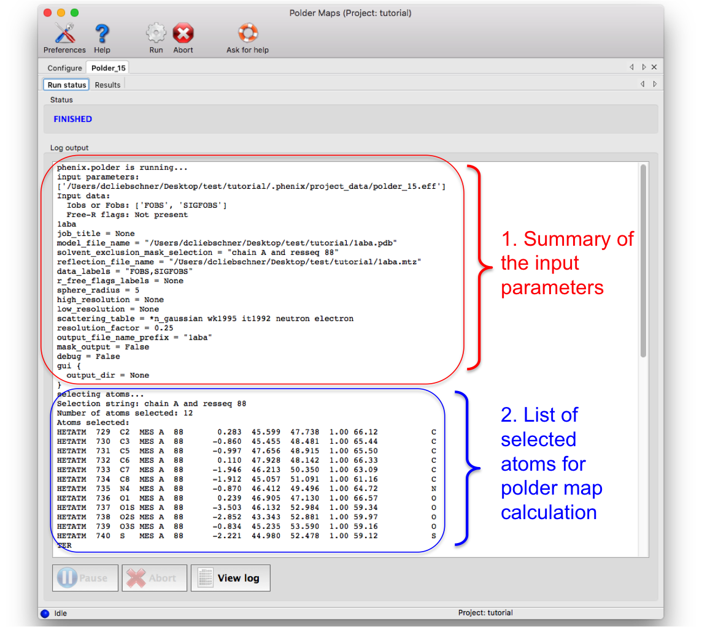Viewport: 702px width, 627px height.
Task: Click the pause icon in the Pause button
Action: pos(67,578)
